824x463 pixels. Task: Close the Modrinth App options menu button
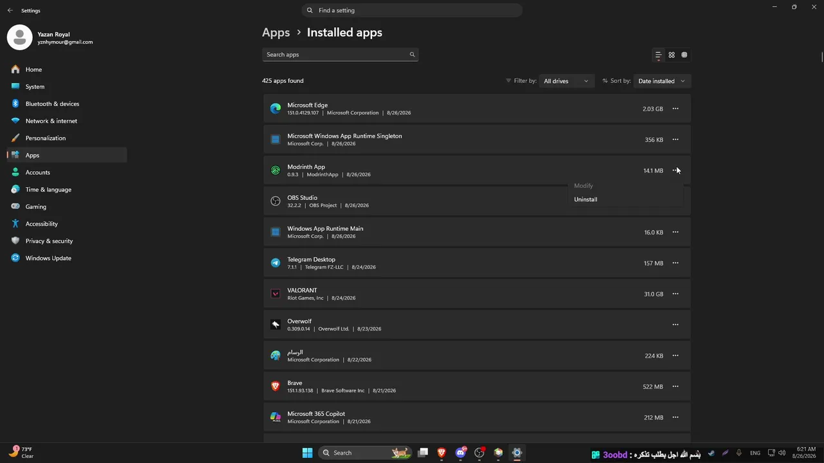(x=675, y=170)
